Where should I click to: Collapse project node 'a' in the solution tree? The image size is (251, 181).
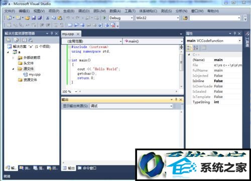pyautogui.click(x=8, y=52)
